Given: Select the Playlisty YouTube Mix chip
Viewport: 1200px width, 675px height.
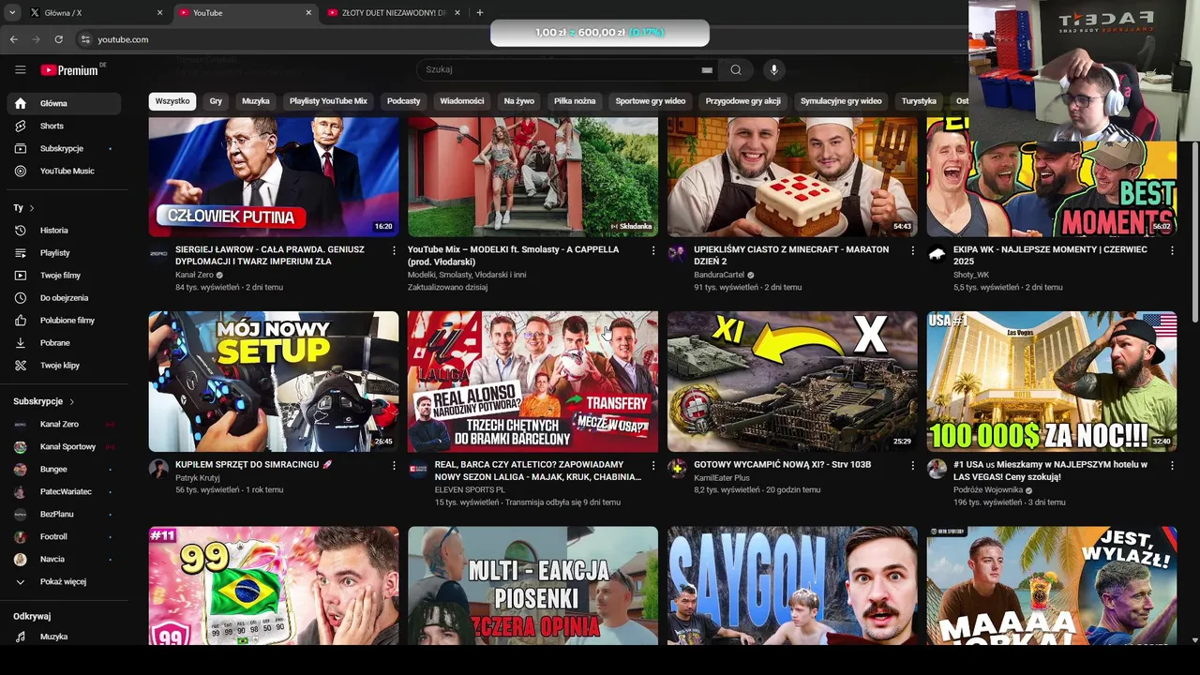Looking at the screenshot, I should [328, 101].
